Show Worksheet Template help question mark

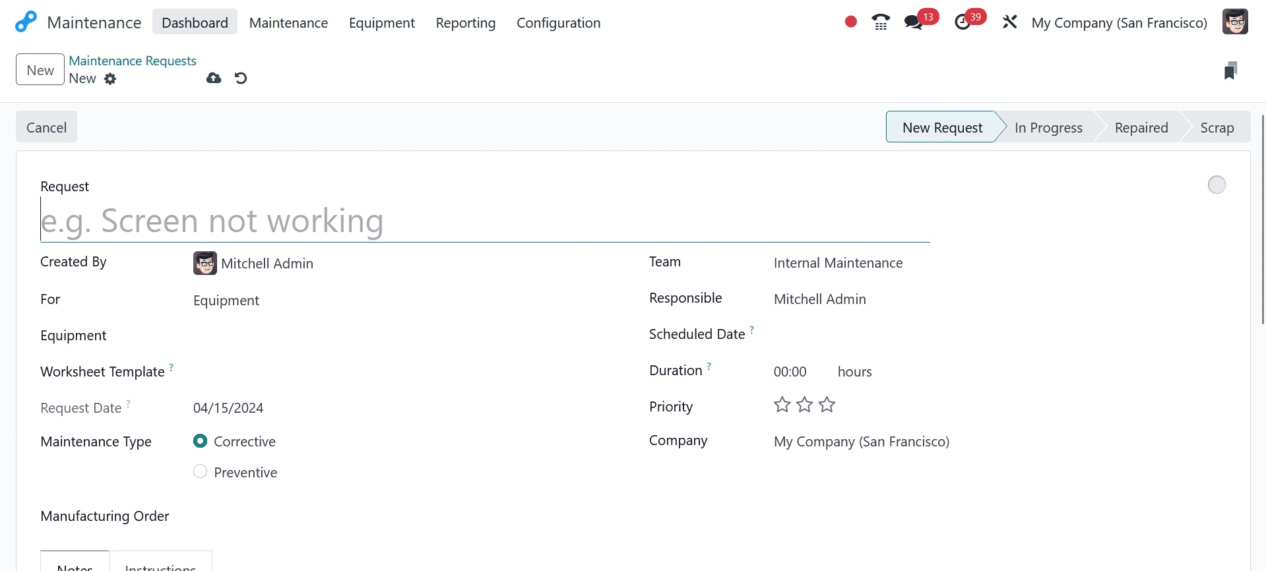pyautogui.click(x=171, y=367)
